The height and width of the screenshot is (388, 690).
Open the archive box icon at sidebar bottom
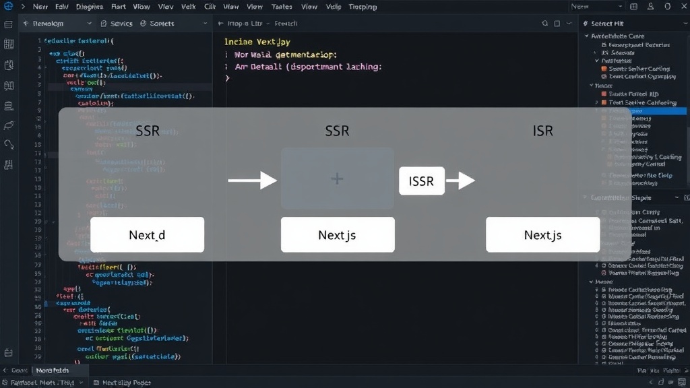tap(8, 353)
